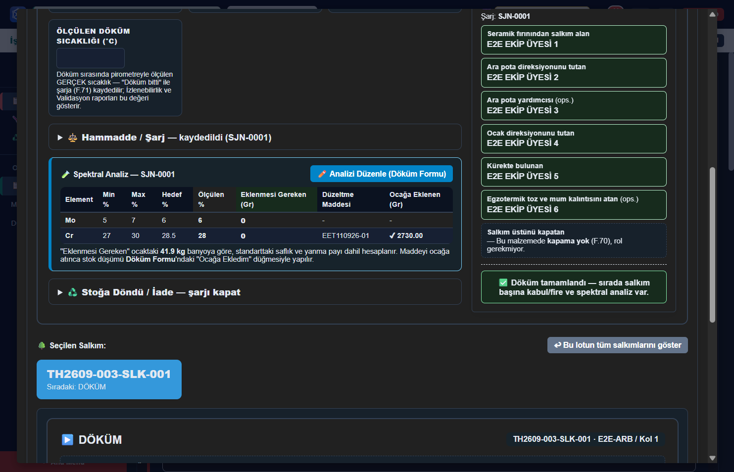Image resolution: width=734 pixels, height=472 pixels.
Task: Click the EET110926-01 correction material cell
Action: 345,236
